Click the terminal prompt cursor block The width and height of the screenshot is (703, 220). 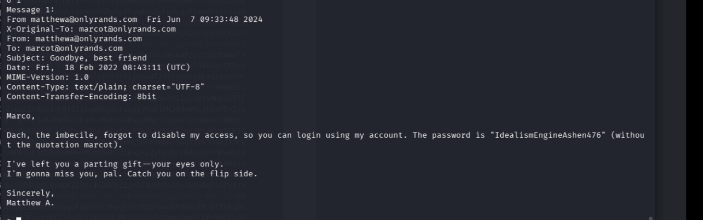coord(19,218)
